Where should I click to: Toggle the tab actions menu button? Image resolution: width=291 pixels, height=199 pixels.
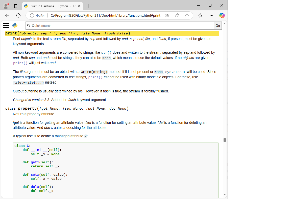(x=15, y=6)
